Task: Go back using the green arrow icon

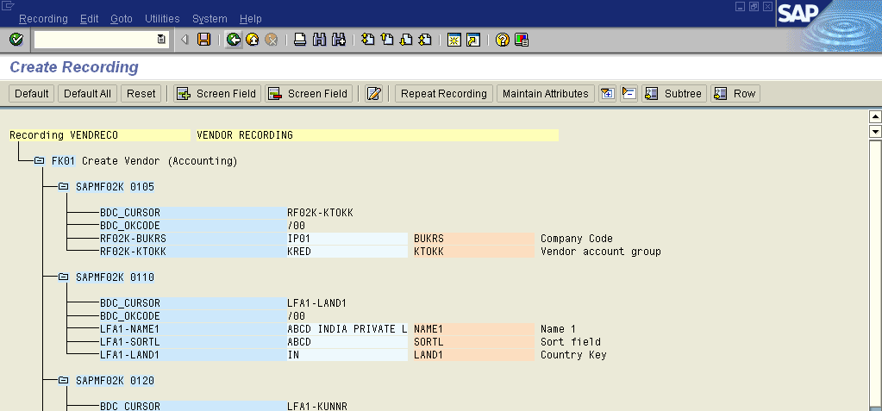Action: (233, 40)
